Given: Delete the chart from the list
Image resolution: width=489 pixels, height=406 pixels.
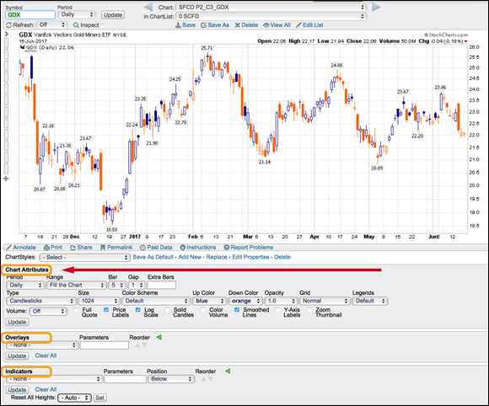Looking at the screenshot, I should pyautogui.click(x=246, y=25).
